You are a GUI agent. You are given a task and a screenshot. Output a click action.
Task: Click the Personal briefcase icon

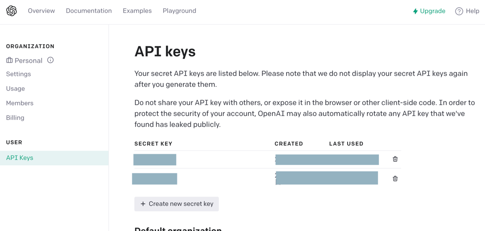10,60
